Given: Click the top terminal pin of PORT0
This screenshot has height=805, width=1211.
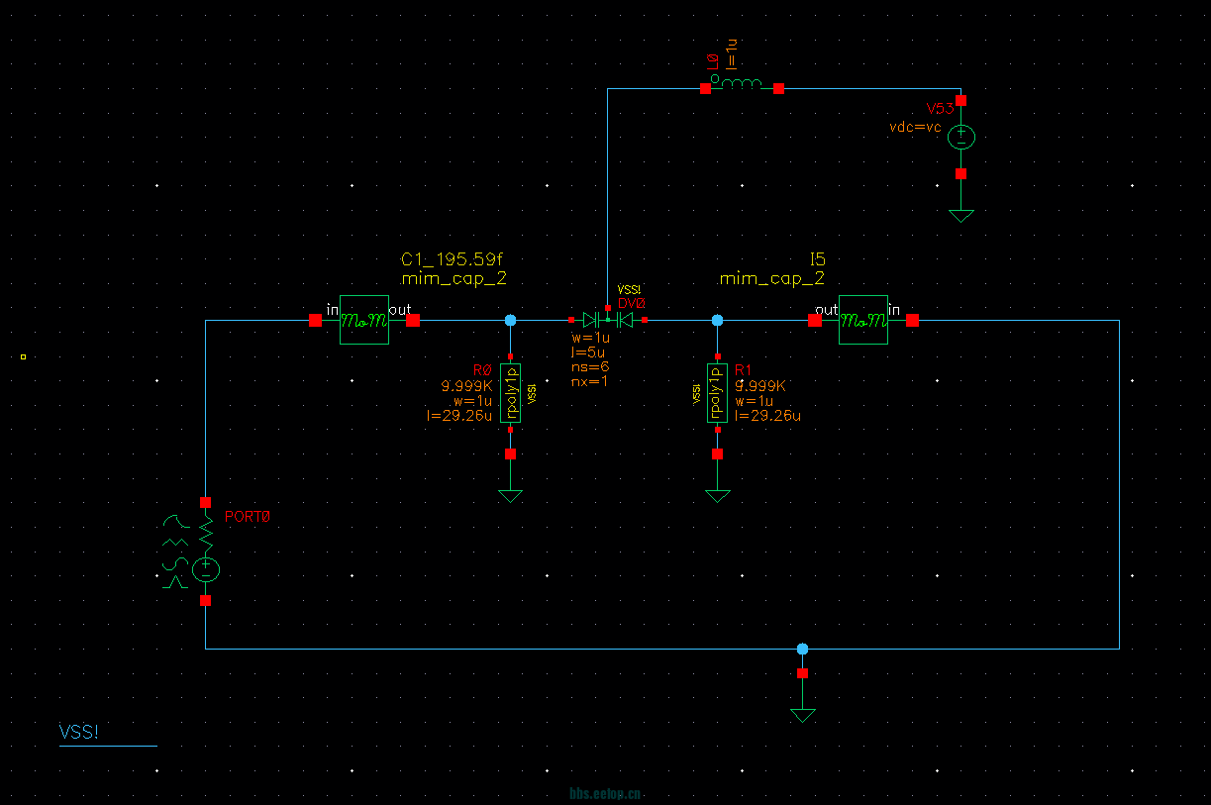Looking at the screenshot, I should [x=205, y=502].
